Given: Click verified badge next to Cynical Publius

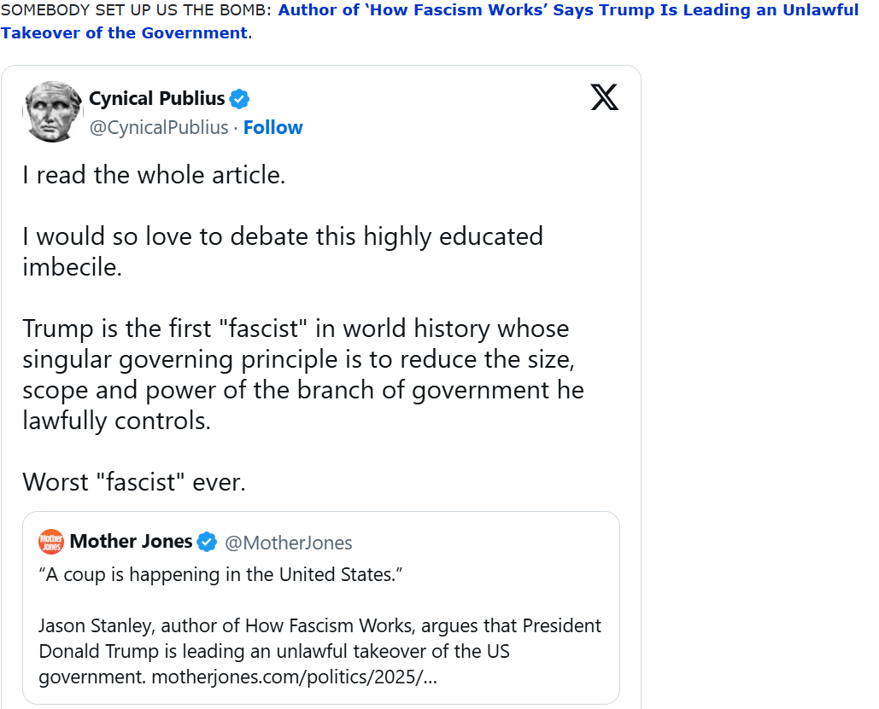Looking at the screenshot, I should coord(240,99).
